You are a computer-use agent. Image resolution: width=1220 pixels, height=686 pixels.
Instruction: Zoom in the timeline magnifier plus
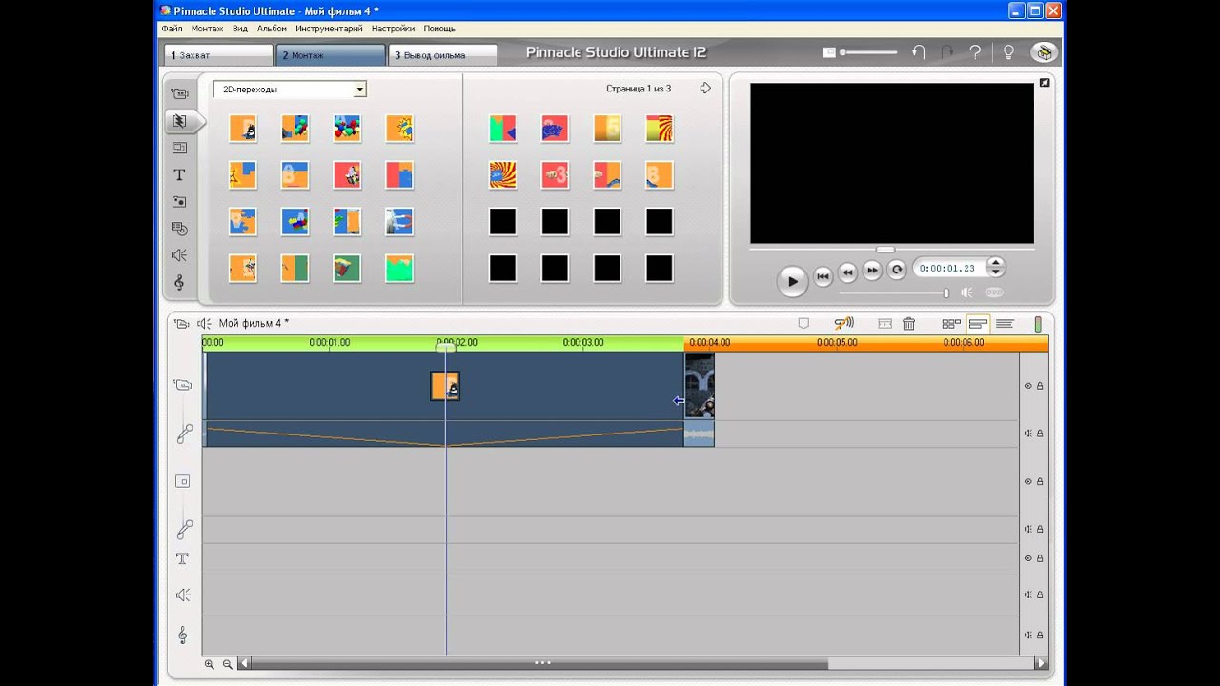coord(210,664)
